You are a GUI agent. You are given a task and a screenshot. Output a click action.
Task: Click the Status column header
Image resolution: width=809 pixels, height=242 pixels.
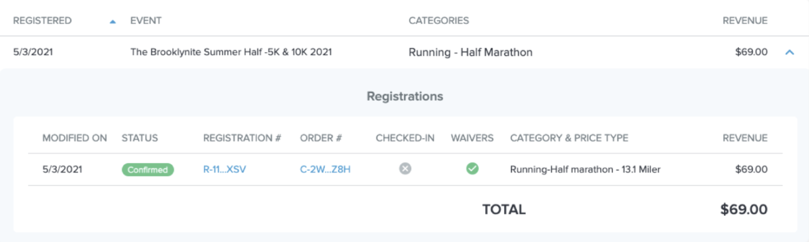pos(140,138)
